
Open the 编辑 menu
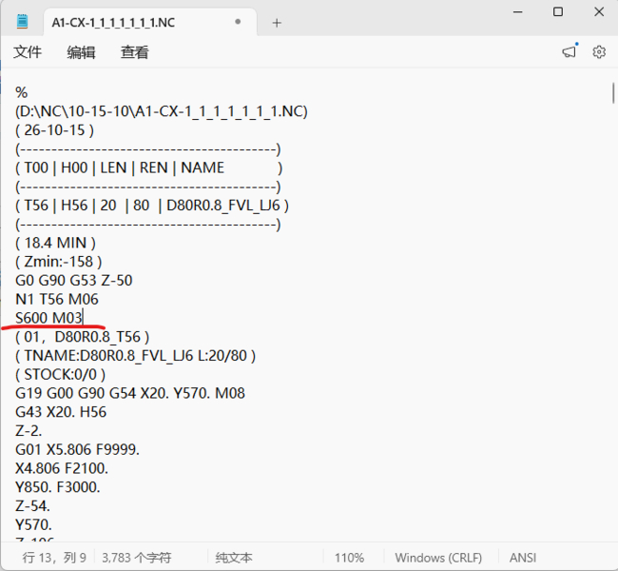[81, 52]
